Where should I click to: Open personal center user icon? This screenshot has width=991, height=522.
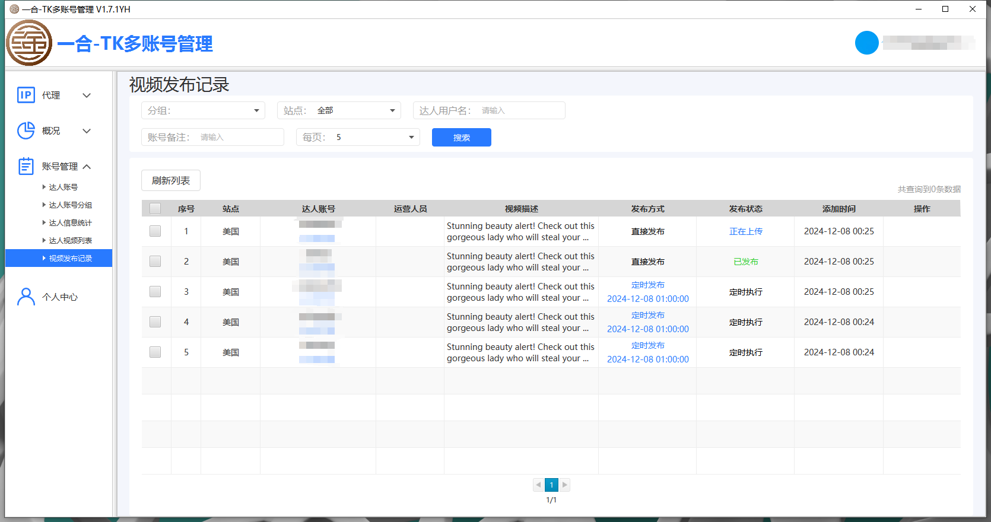point(26,297)
